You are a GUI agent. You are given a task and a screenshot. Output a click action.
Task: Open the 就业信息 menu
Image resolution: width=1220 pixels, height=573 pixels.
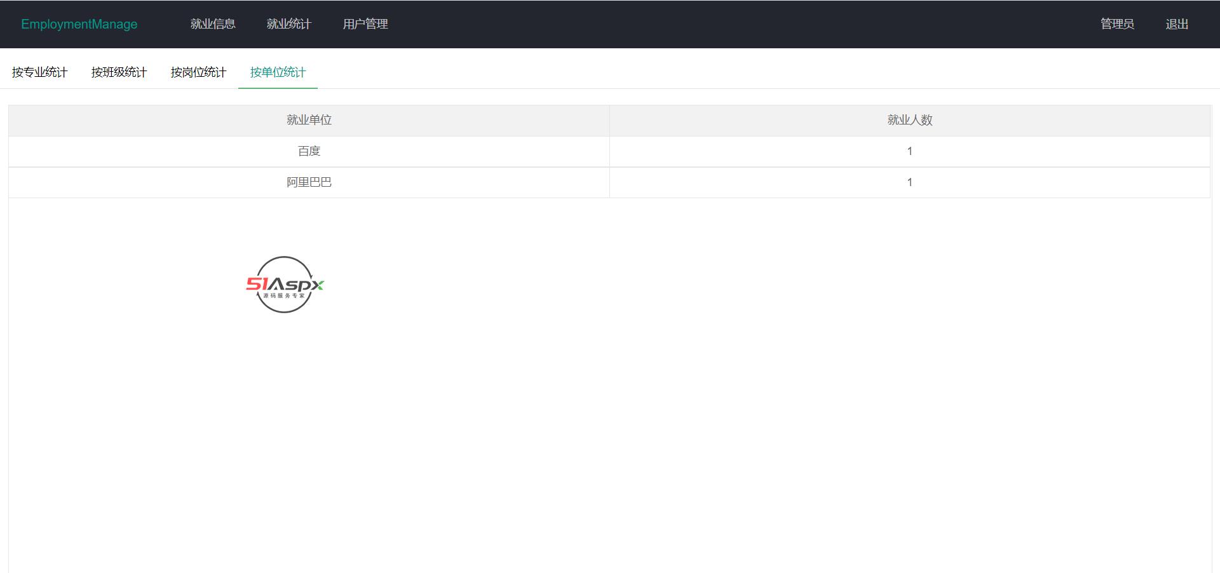tap(213, 24)
